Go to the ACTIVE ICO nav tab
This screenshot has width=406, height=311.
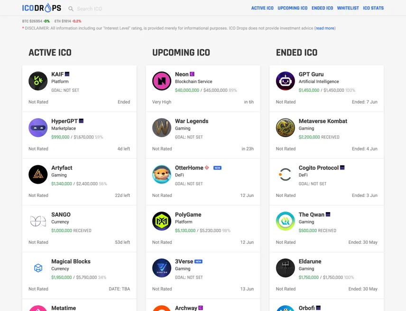click(262, 8)
